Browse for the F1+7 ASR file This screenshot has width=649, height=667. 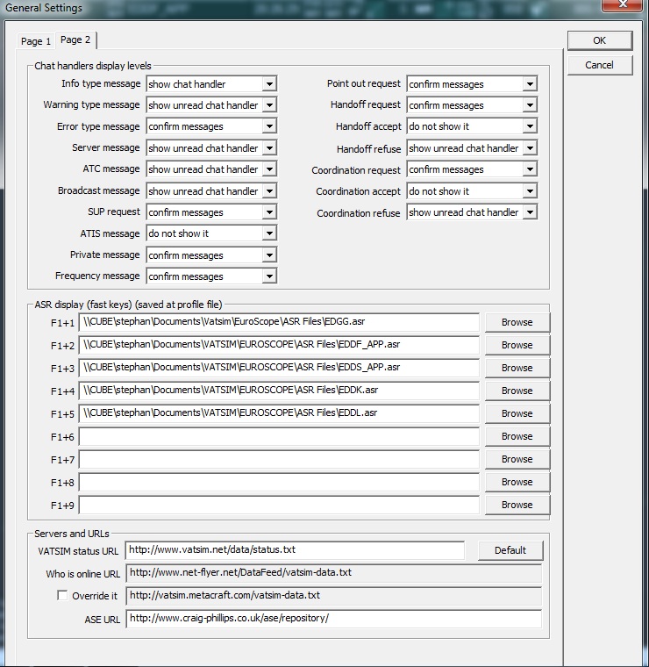[517, 459]
